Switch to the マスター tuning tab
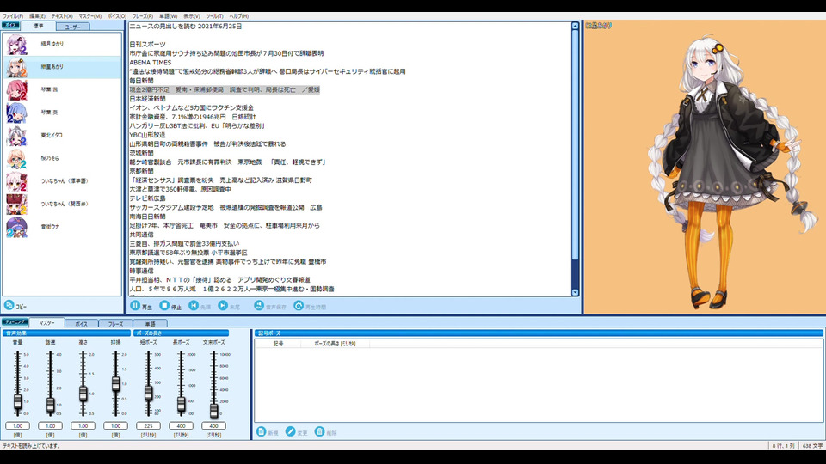Viewport: 826px width, 464px height. point(46,323)
